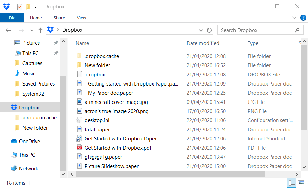
Task: Click the _ My Paper doc.paper file icon
Action: (79, 93)
